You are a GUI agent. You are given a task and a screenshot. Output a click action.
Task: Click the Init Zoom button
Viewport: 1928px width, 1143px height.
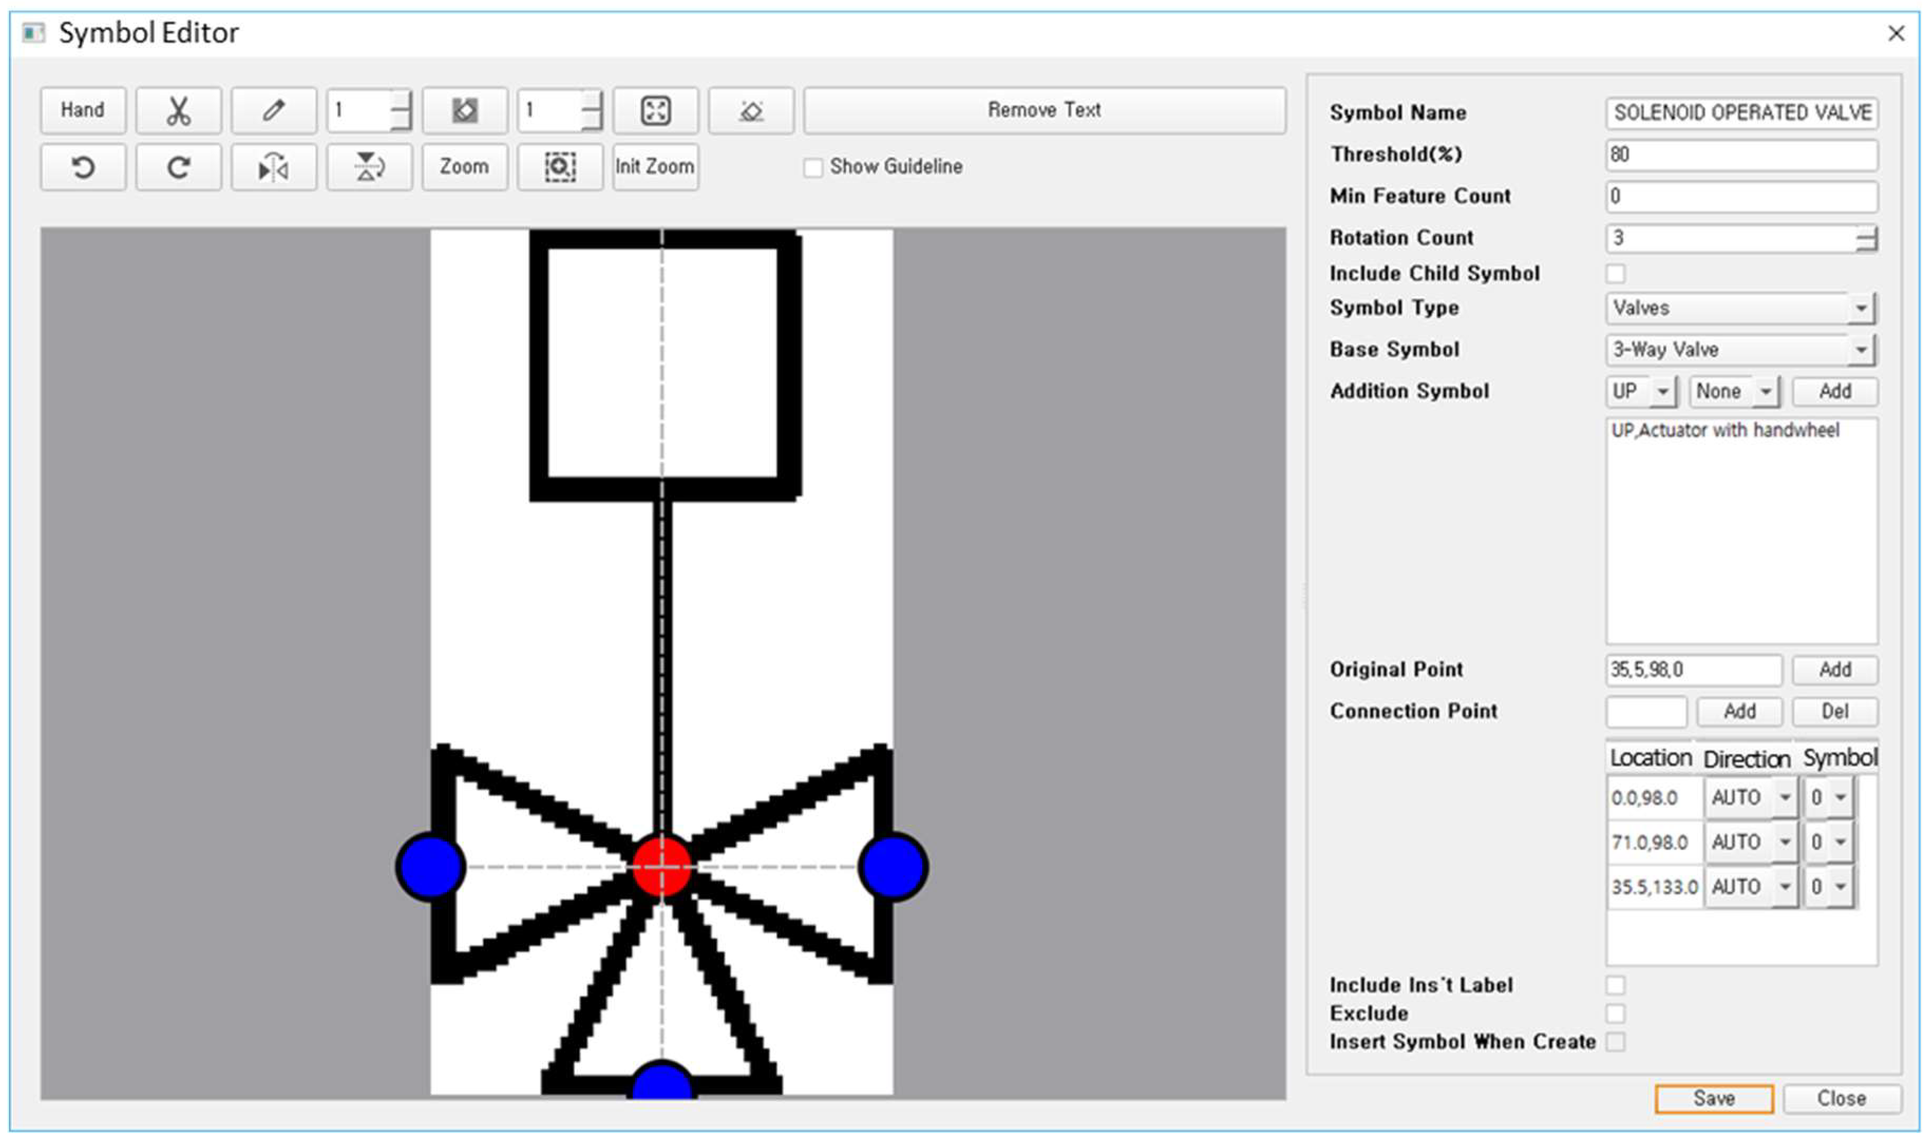[655, 167]
